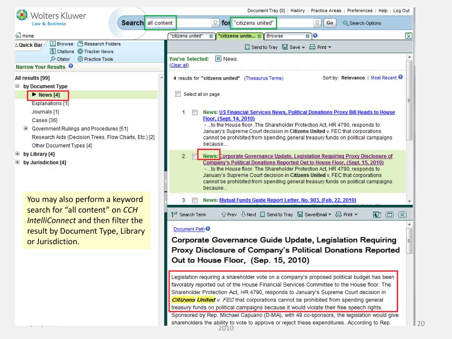This screenshot has width=452, height=339.
Task: Click help icon next to Narrow Your Results
Action: point(71,66)
